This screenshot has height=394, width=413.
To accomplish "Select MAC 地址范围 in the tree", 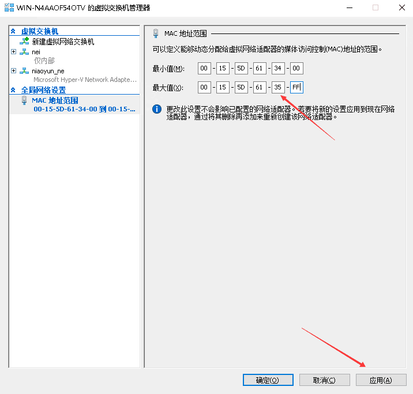I will (55, 100).
